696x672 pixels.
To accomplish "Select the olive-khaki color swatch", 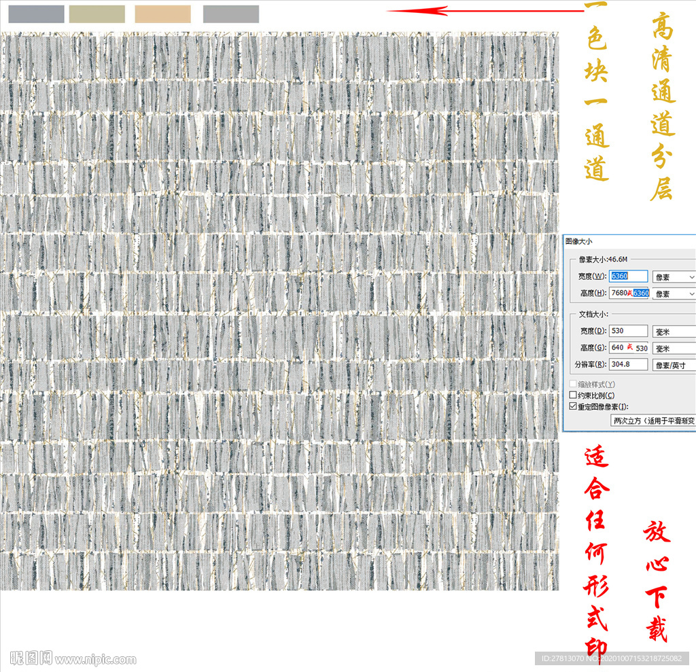I will click(x=97, y=14).
